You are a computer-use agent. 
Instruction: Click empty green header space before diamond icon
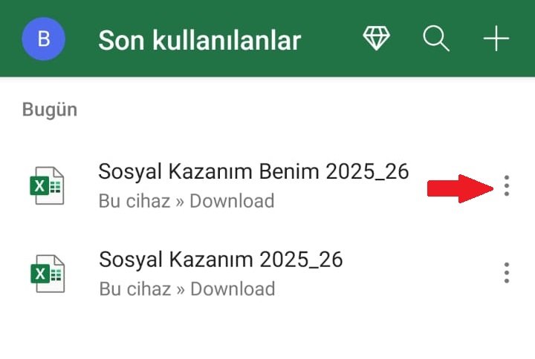[x=331, y=39]
